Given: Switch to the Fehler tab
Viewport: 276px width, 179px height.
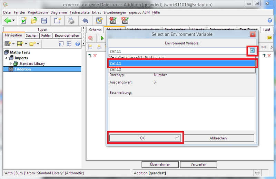Looking at the screenshot, I should (46, 36).
